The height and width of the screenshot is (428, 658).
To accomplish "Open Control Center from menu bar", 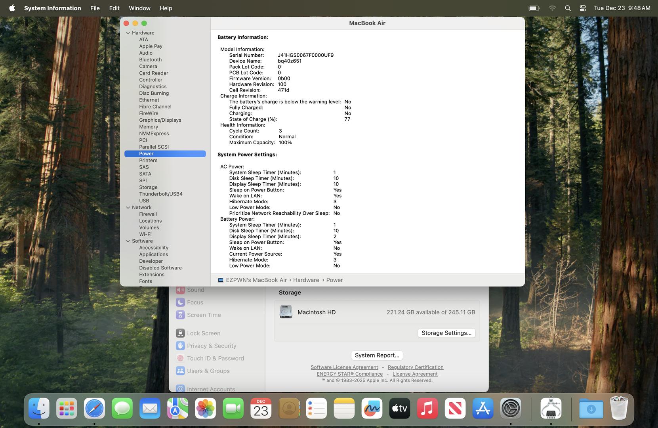I will coord(583,8).
